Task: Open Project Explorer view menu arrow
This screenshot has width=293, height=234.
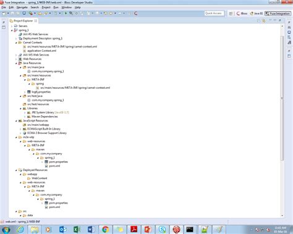Action: [x=270, y=20]
